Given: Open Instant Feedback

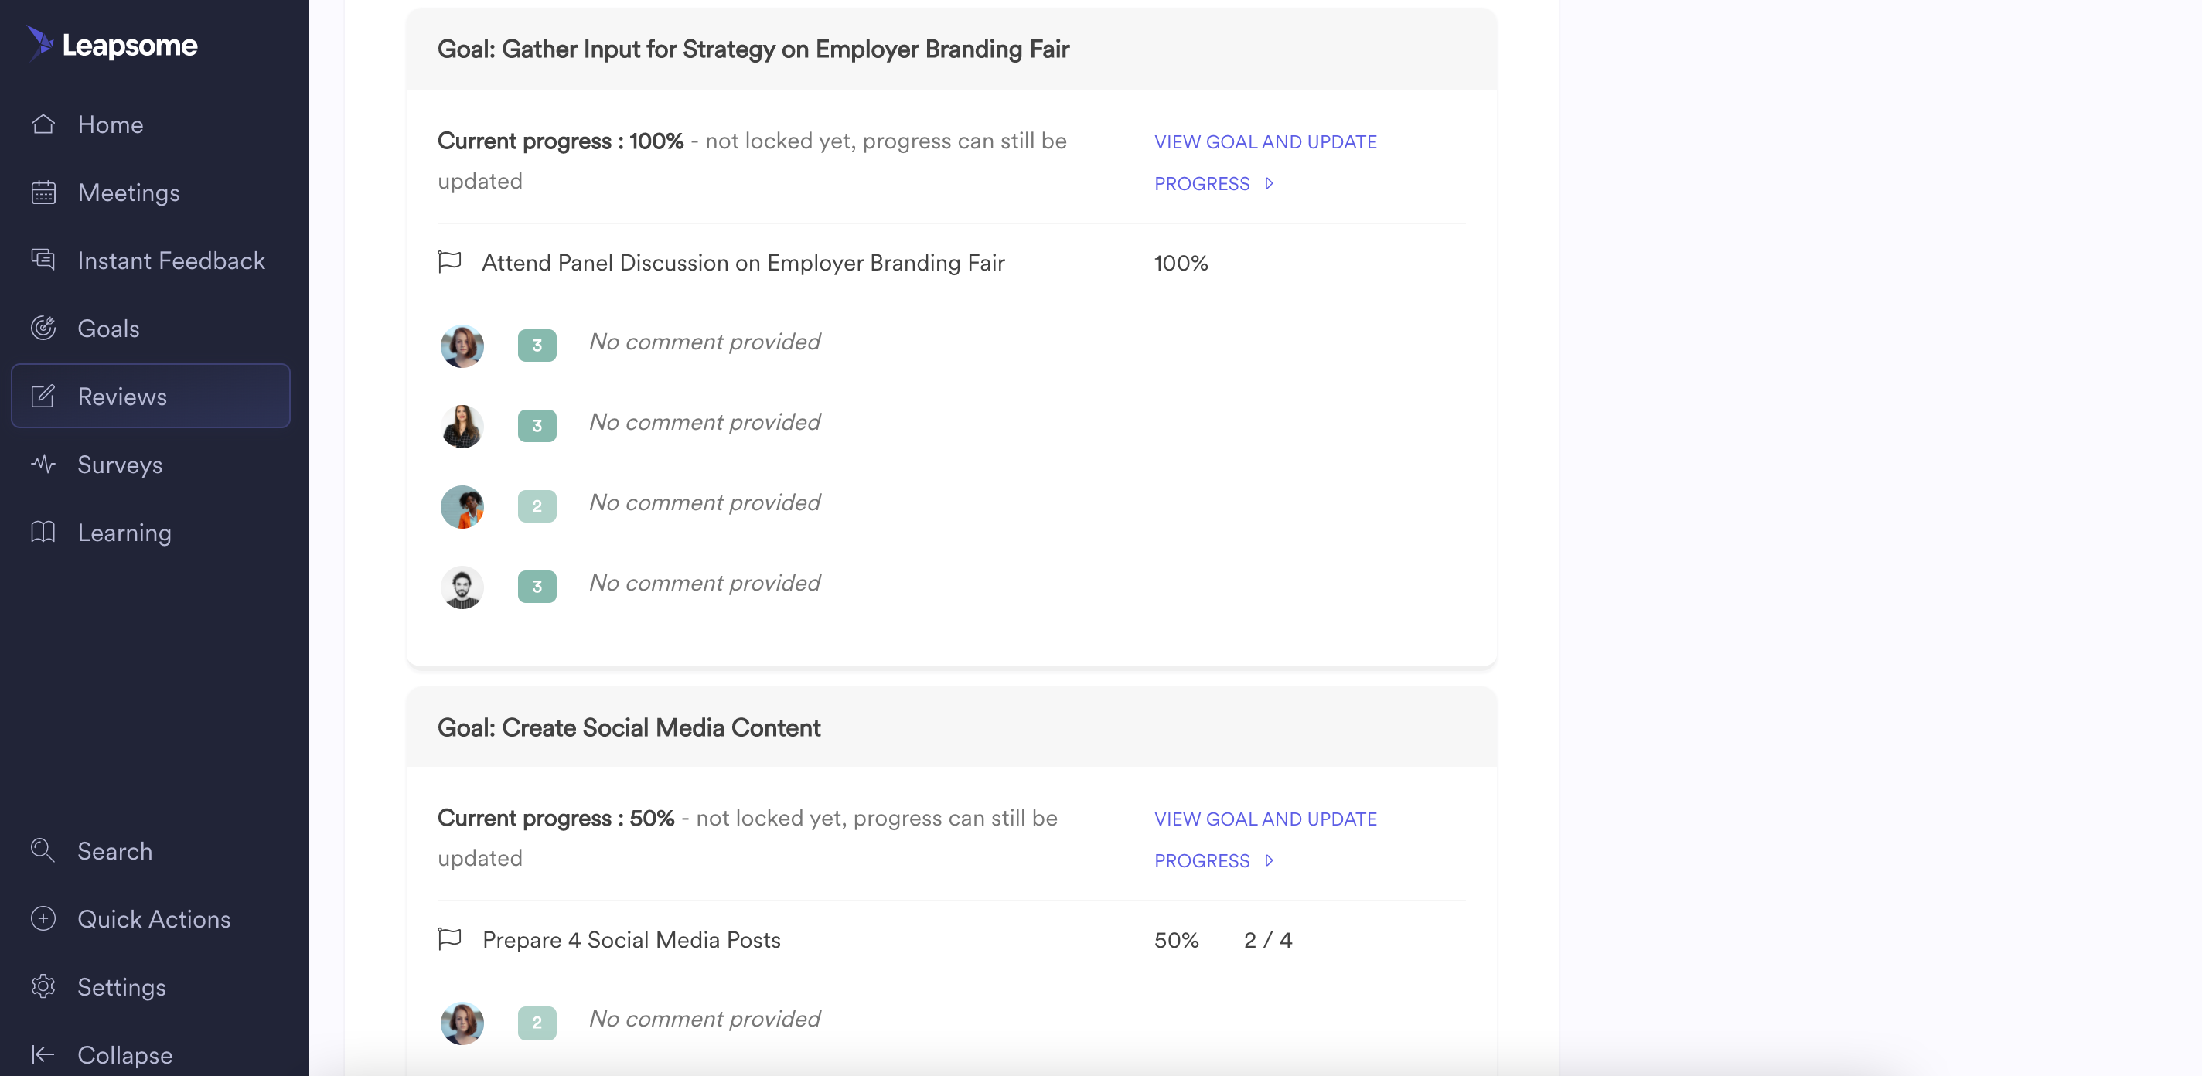Looking at the screenshot, I should pyautogui.click(x=151, y=260).
